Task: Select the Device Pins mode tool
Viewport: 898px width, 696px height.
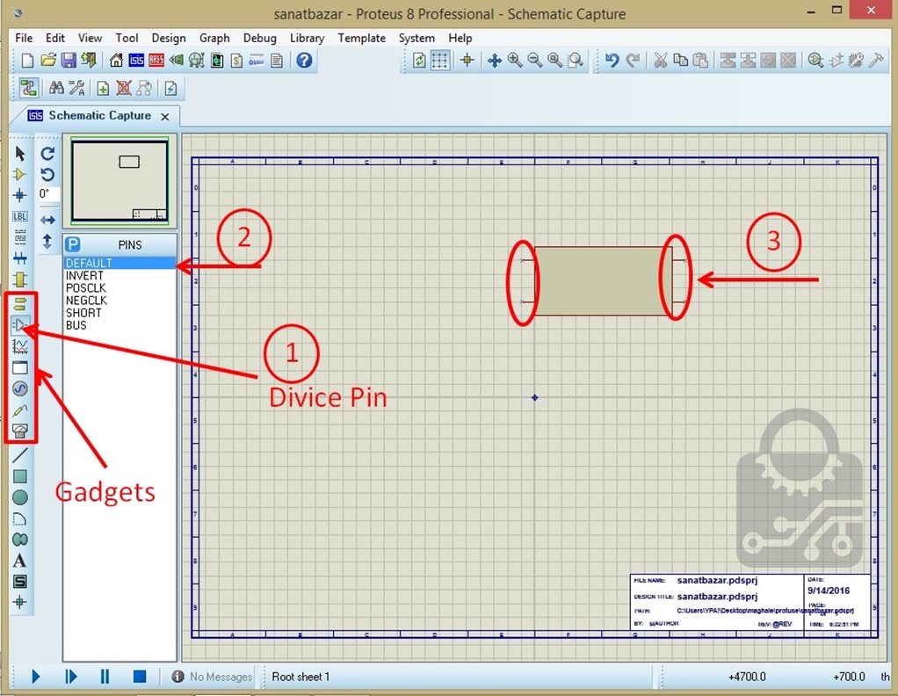Action: pos(20,325)
